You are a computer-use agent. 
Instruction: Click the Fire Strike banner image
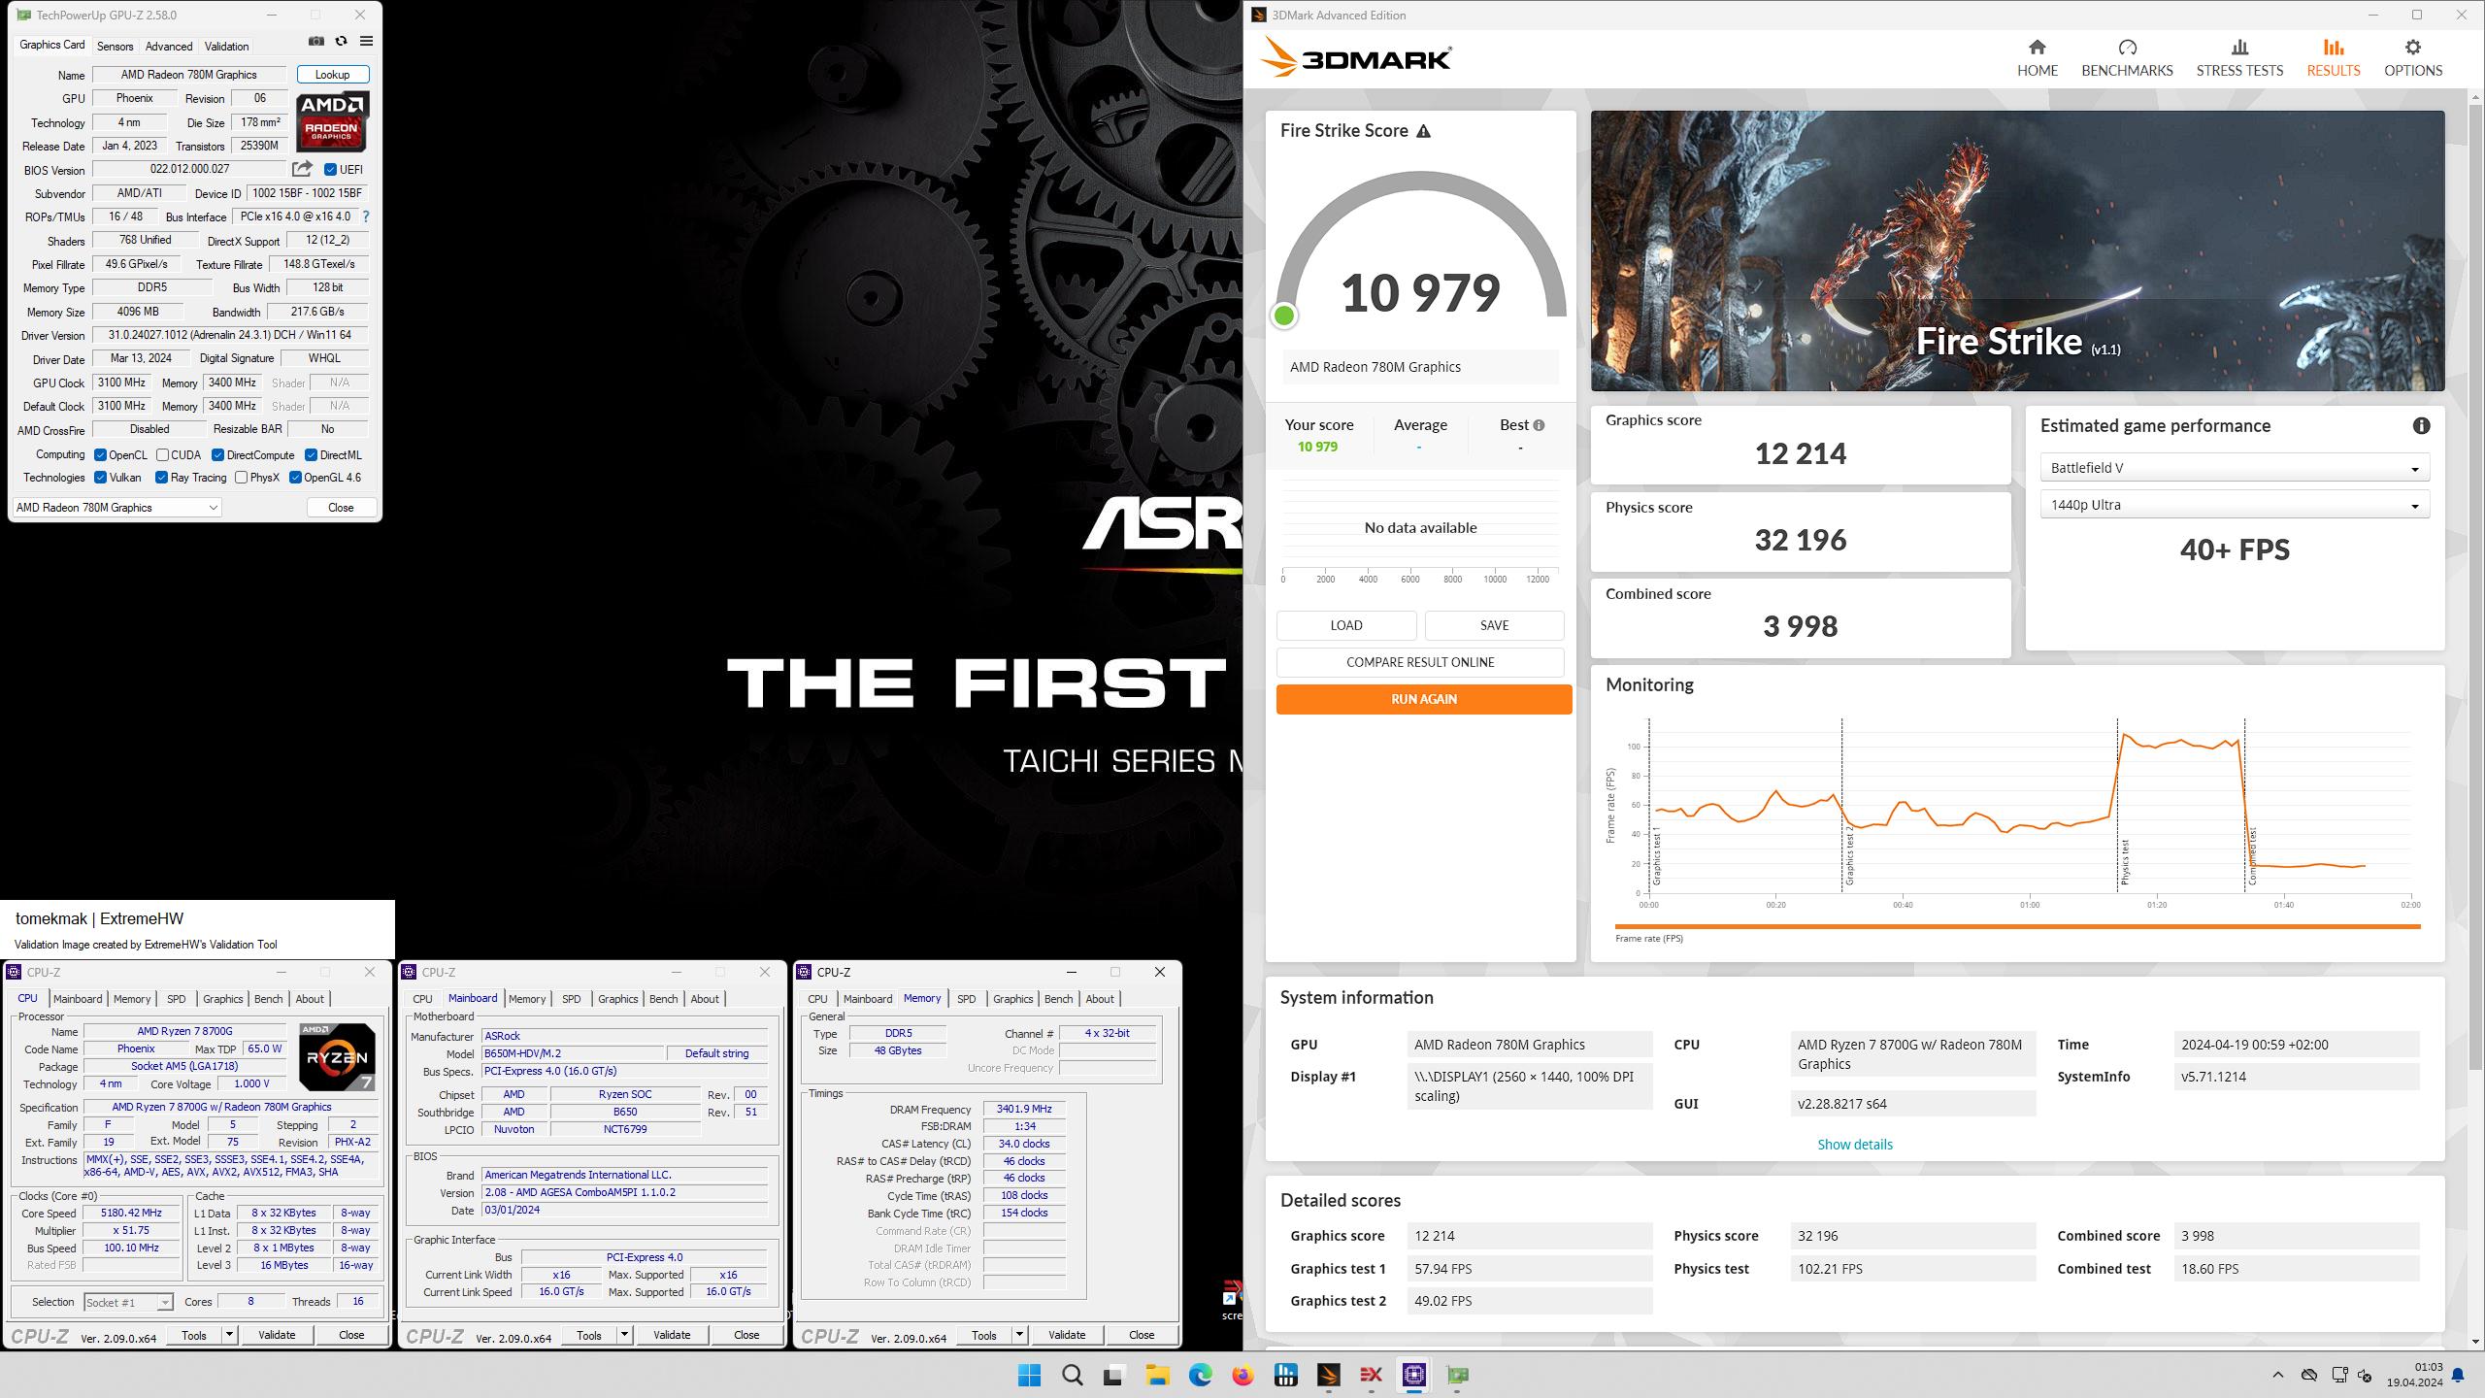pyautogui.click(x=2017, y=251)
